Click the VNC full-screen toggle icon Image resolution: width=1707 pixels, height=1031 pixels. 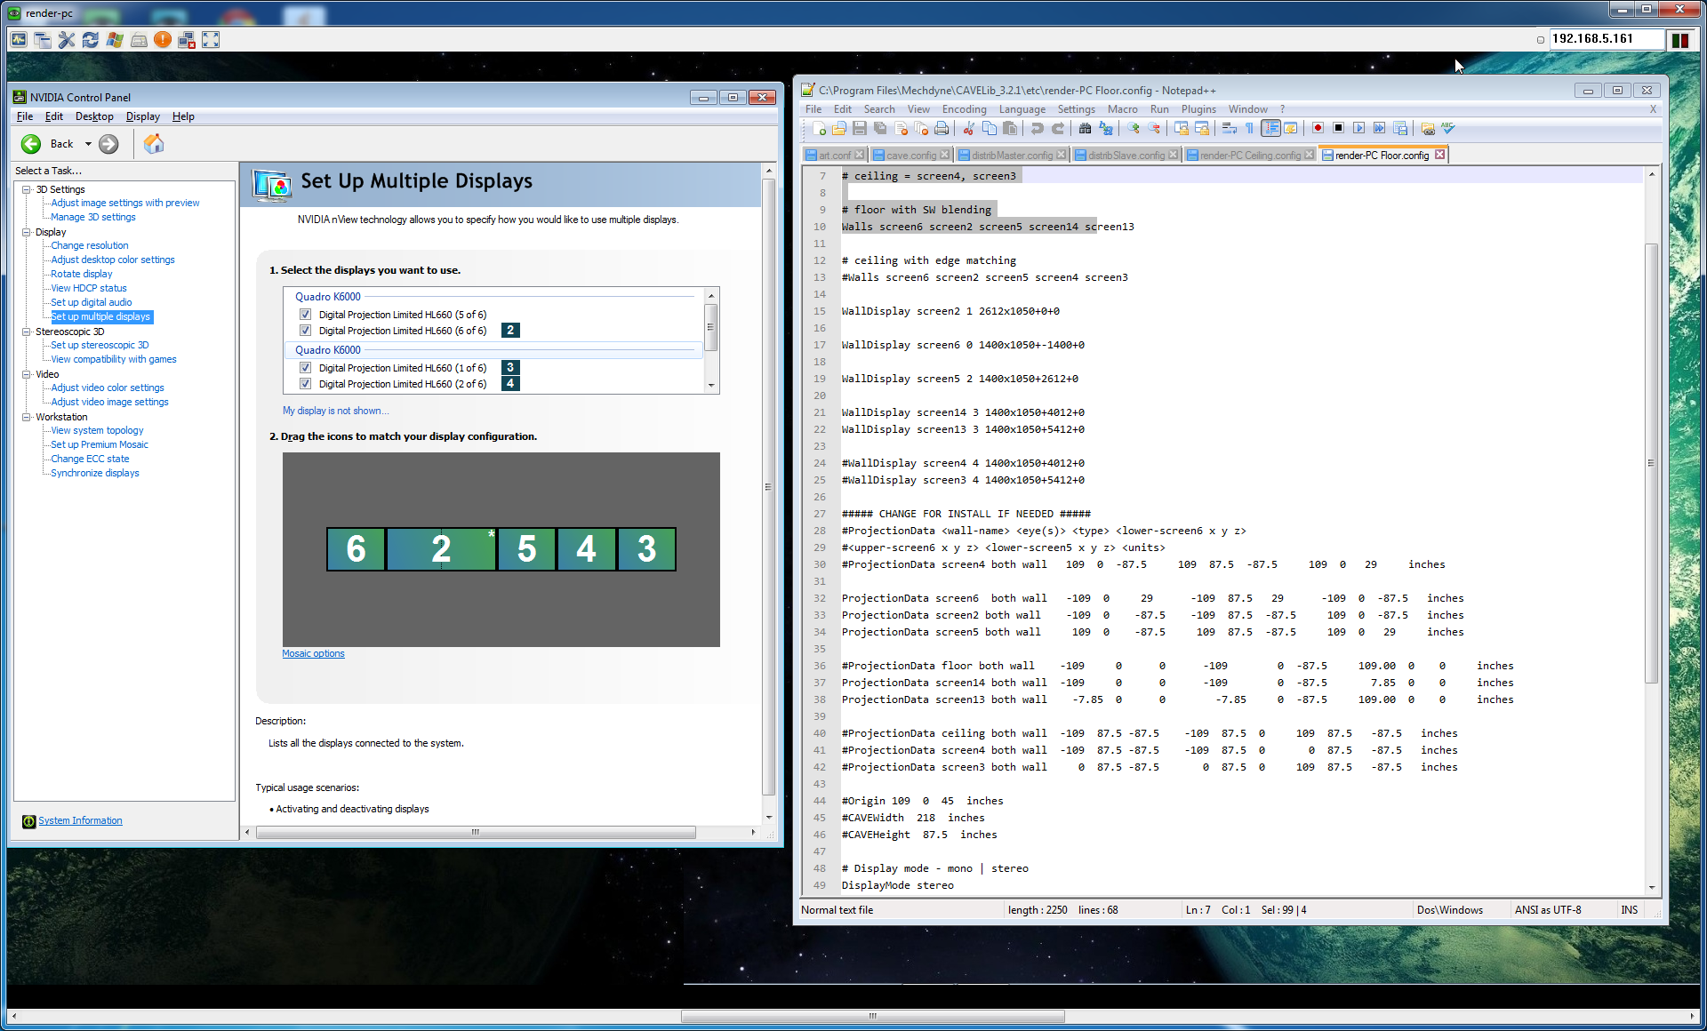tap(211, 40)
